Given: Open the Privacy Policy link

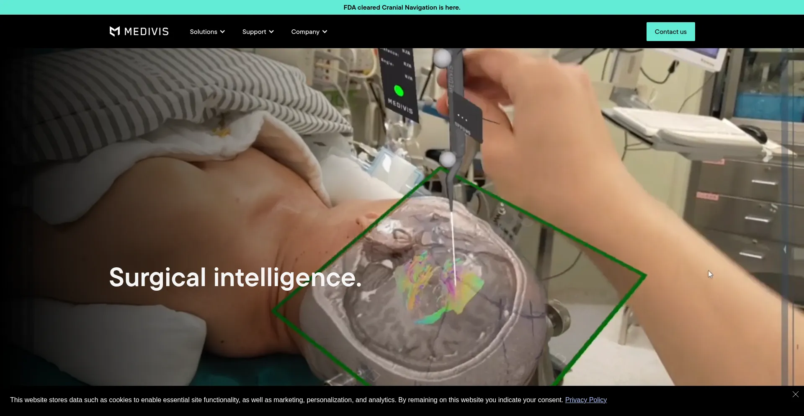Looking at the screenshot, I should pos(586,400).
